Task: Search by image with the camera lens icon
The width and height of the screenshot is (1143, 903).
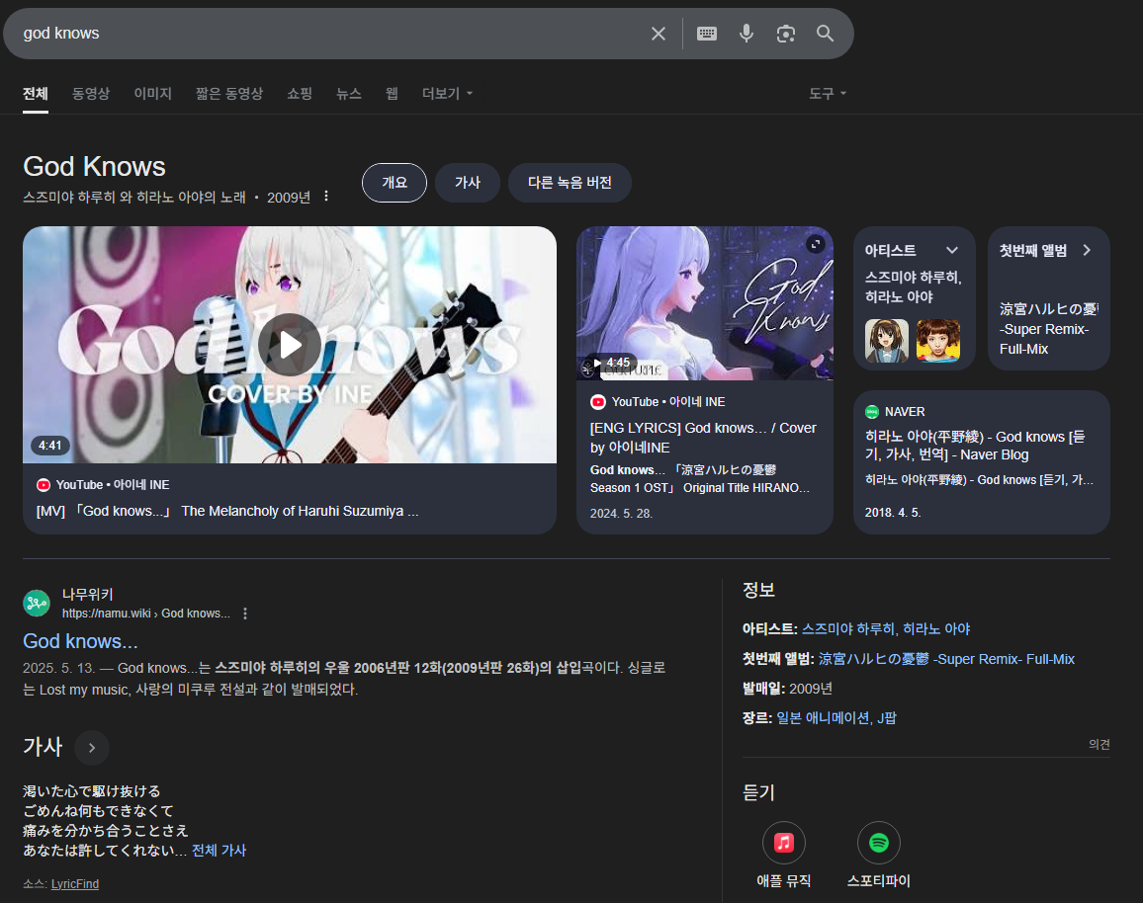Action: pos(786,34)
